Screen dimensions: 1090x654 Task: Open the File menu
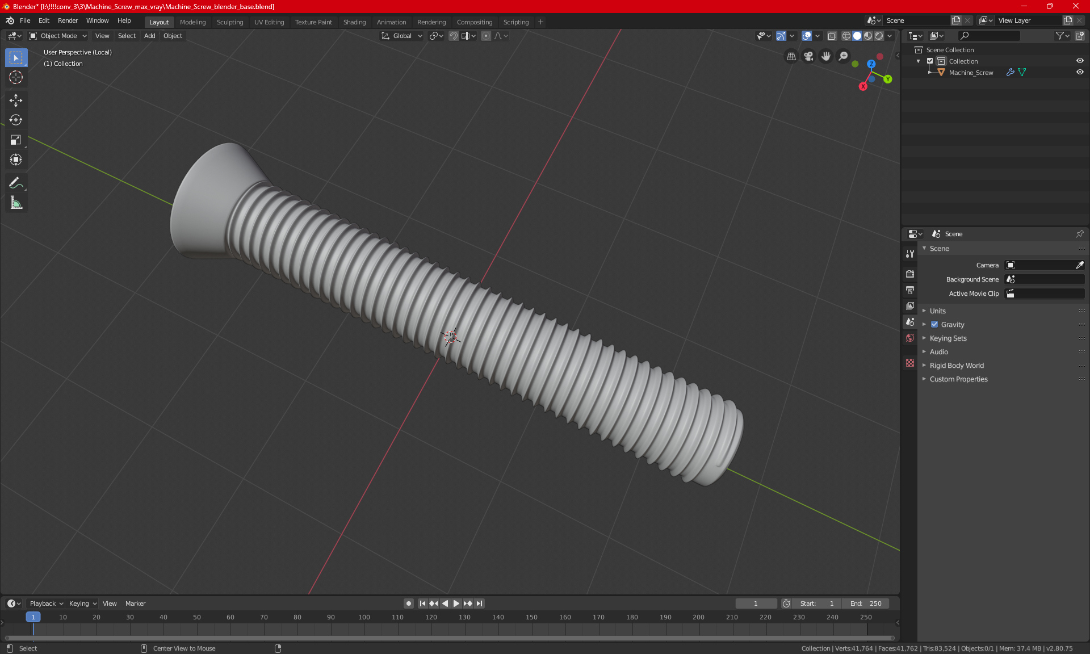click(25, 20)
